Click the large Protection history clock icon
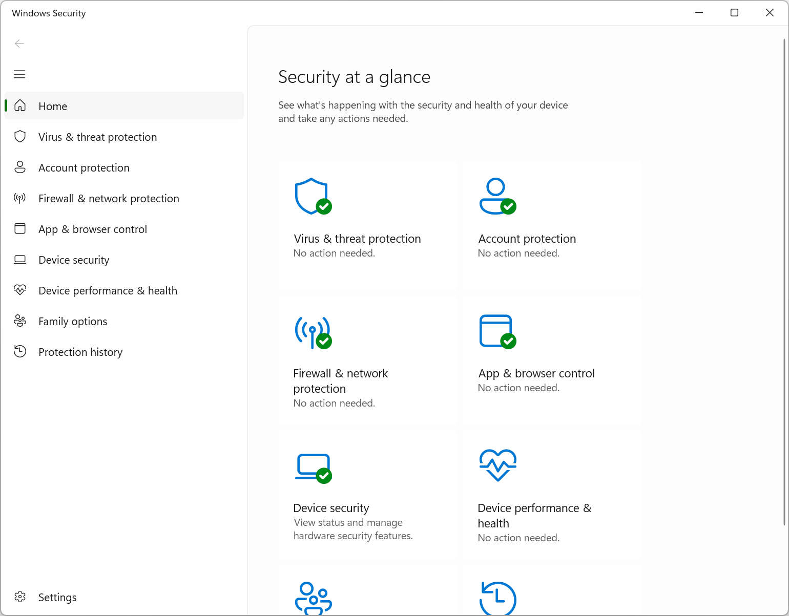 pyautogui.click(x=497, y=598)
